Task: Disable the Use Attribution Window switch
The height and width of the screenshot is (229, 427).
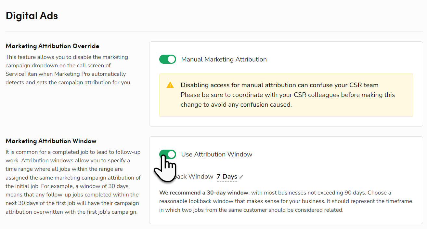Action: [167, 154]
